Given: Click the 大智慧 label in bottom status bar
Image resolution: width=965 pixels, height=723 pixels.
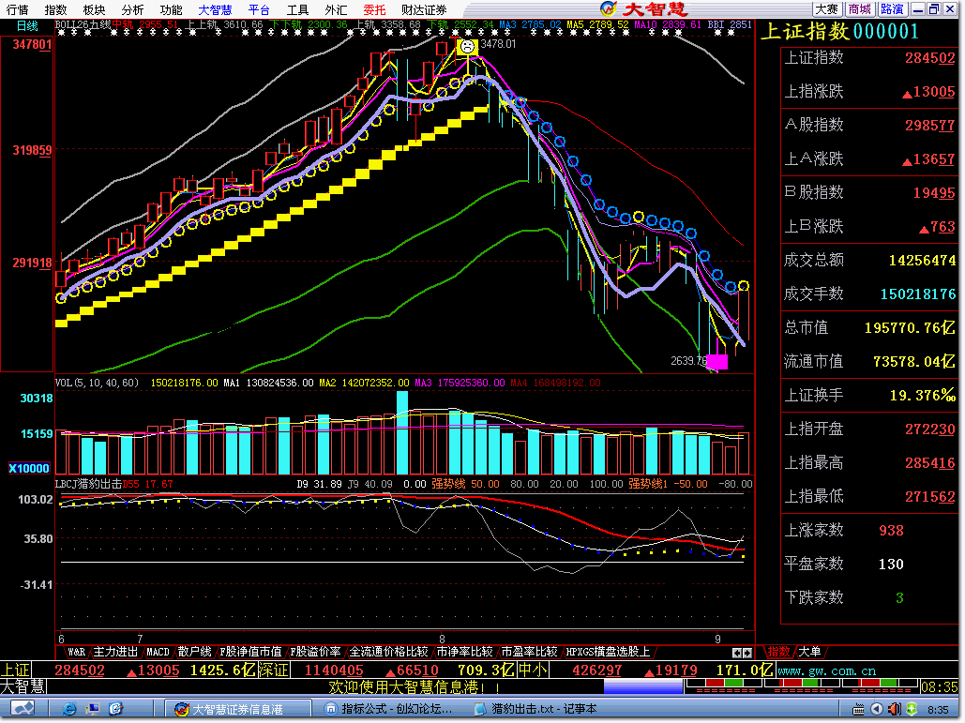Looking at the screenshot, I should (23, 686).
